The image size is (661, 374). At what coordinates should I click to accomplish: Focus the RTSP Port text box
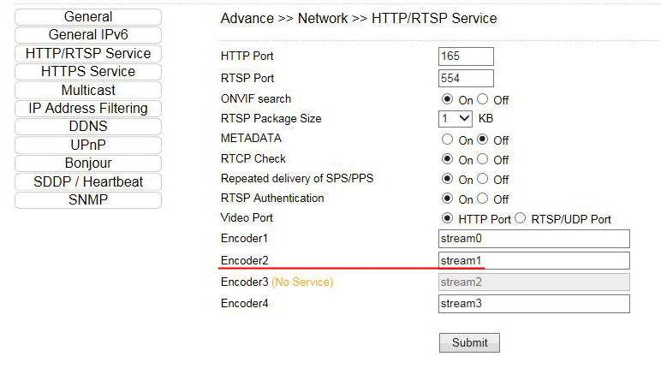(466, 79)
